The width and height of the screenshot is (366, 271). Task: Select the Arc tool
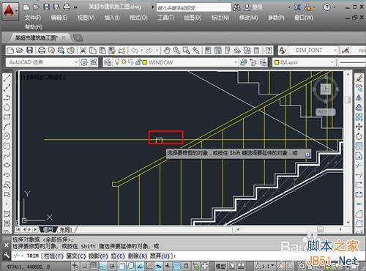point(7,127)
